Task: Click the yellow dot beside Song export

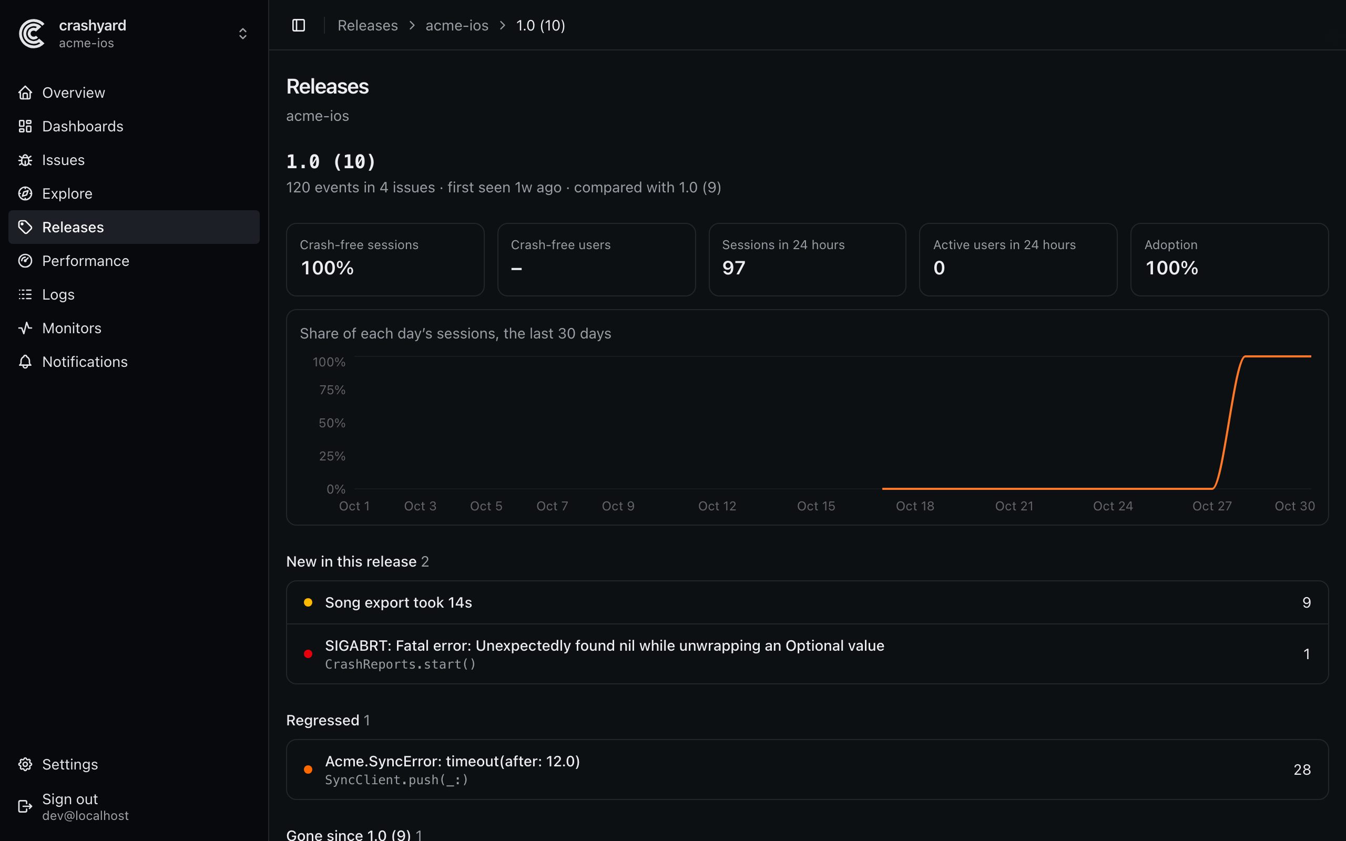Action: point(308,602)
